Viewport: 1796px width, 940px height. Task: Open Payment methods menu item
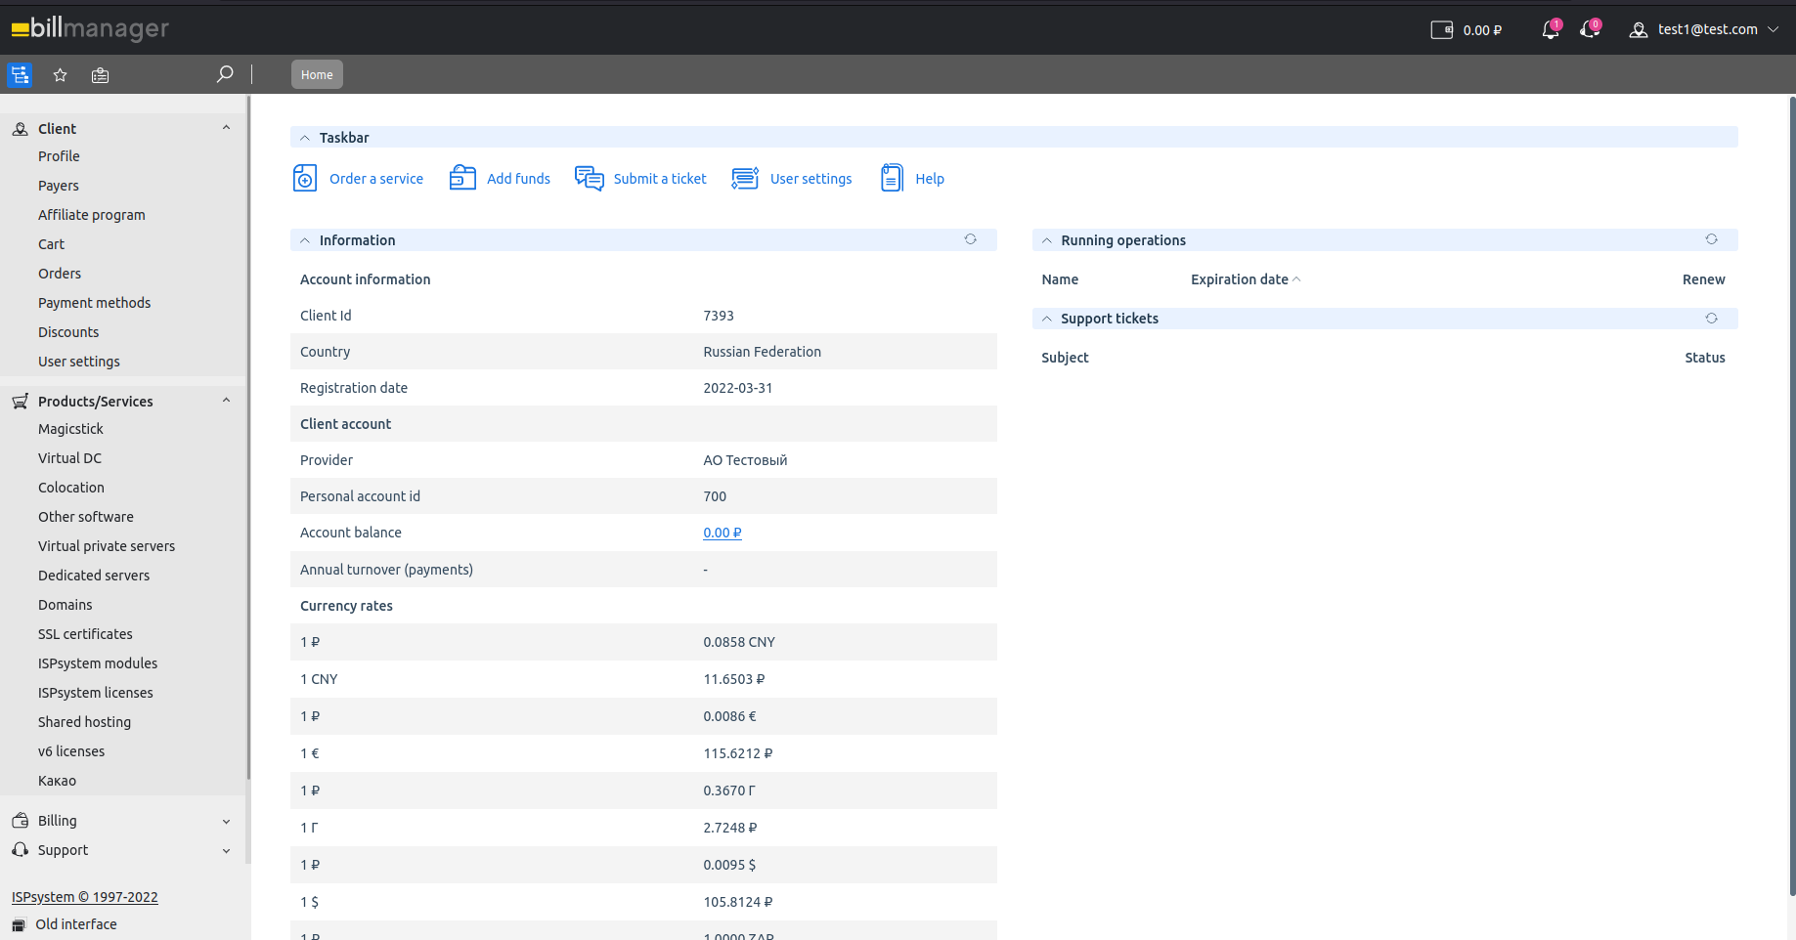pos(95,303)
